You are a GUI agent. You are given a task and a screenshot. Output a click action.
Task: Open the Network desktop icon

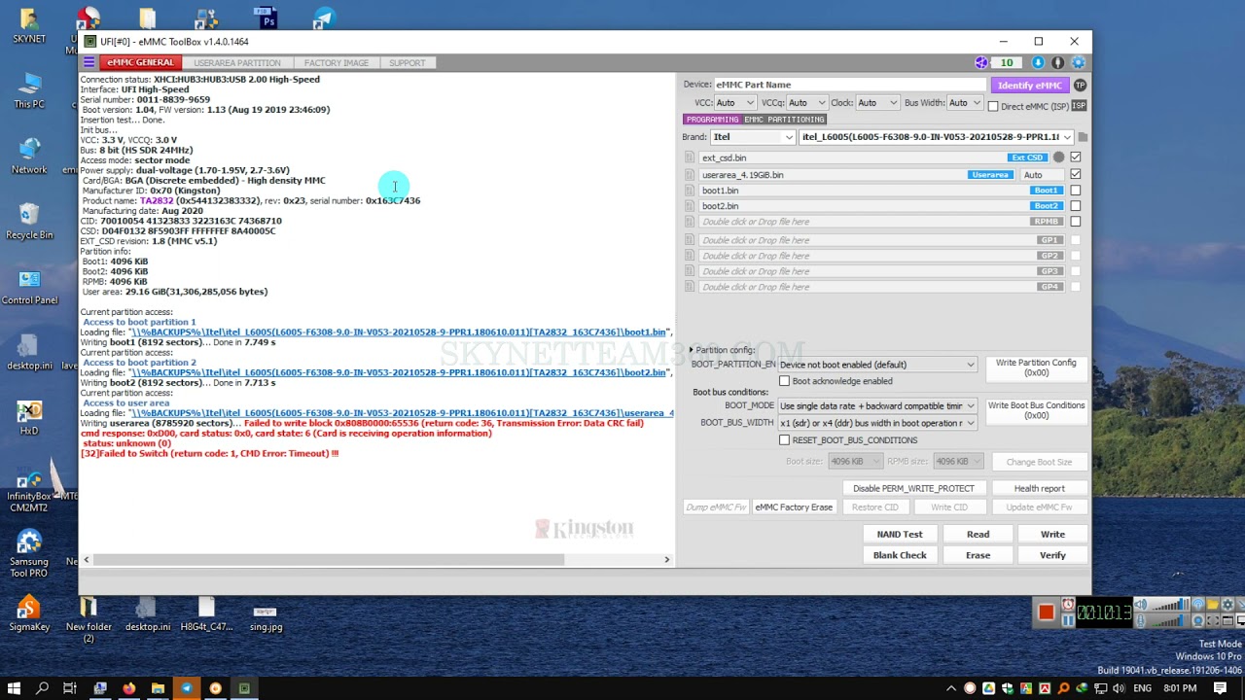coord(29,157)
